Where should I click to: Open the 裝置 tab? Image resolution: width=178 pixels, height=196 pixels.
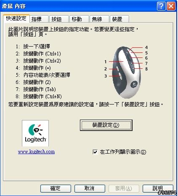(120, 19)
